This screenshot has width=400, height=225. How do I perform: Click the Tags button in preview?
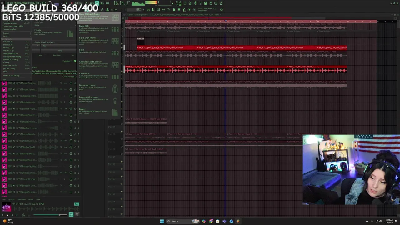coord(77,204)
